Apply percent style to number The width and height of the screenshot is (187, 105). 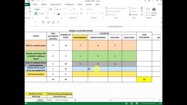(x=92, y=14)
